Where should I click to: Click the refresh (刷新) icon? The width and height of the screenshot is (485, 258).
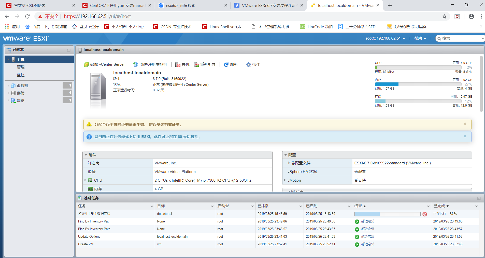point(226,65)
